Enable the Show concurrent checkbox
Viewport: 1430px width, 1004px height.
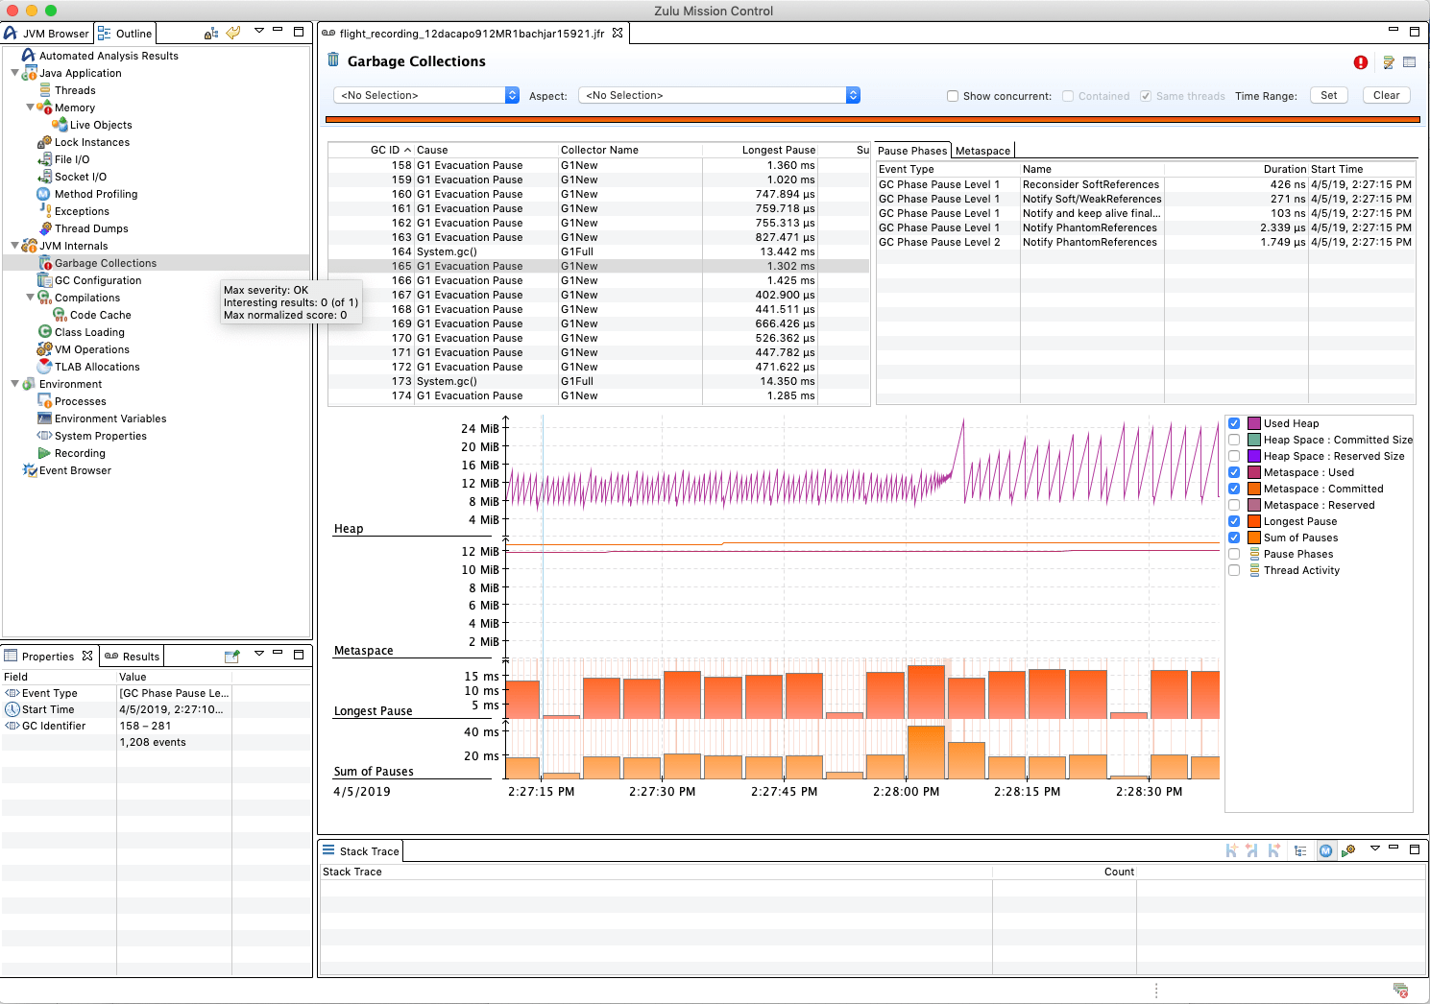(952, 95)
